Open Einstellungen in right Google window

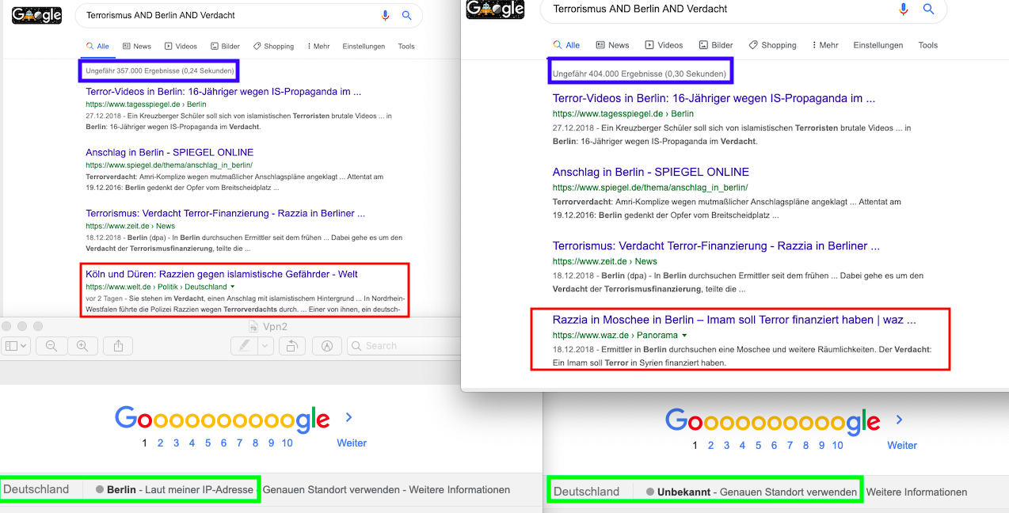878,45
